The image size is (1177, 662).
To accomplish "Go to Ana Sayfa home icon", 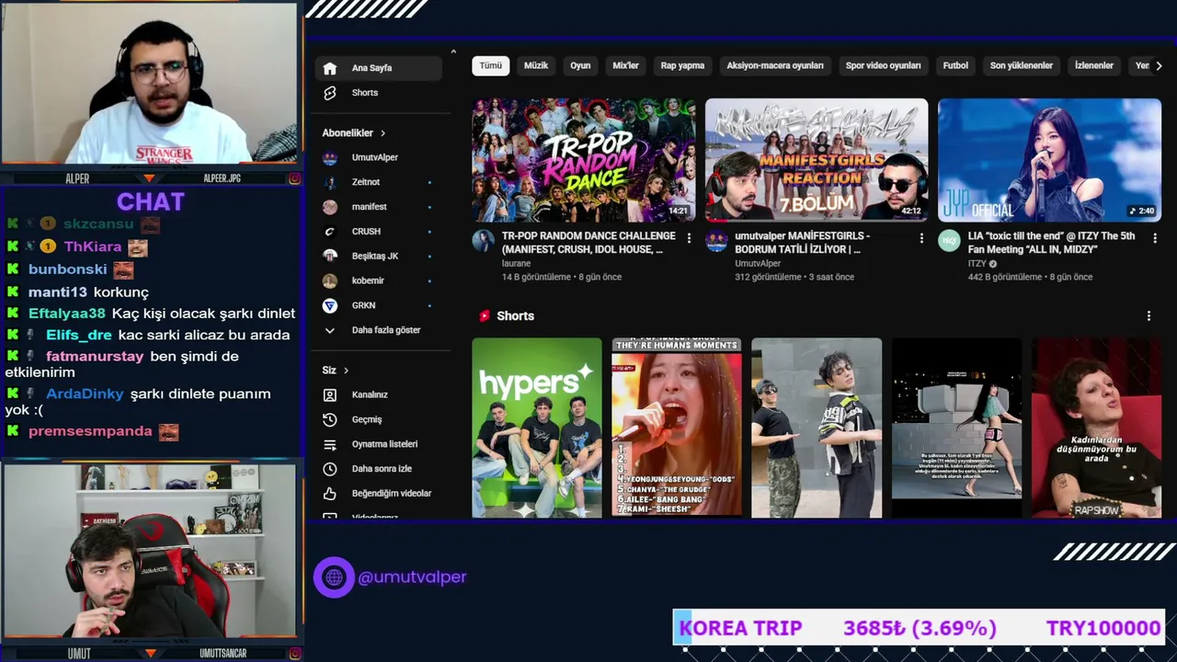I will (330, 68).
